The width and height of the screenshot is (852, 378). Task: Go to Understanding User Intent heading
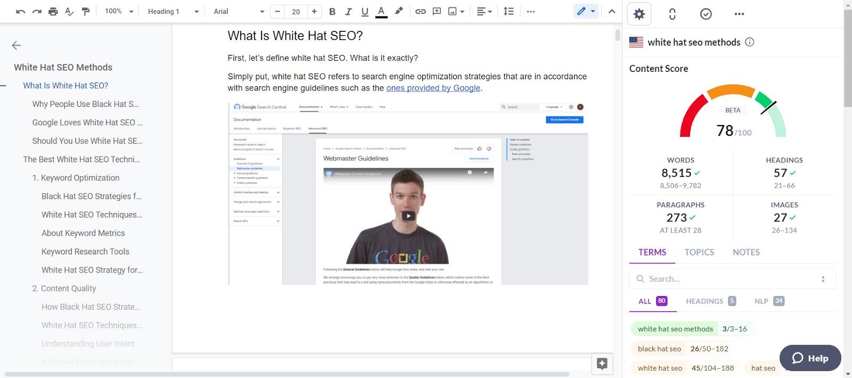click(x=88, y=344)
